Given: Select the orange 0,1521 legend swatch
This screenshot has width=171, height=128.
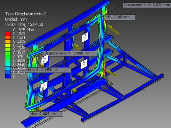Looking at the screenshot, I should click(8, 38).
